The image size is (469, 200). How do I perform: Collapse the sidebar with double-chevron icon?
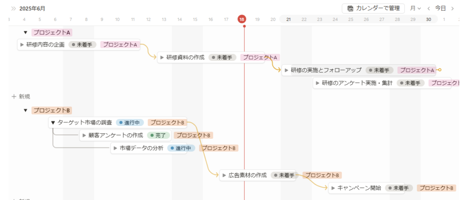click(x=13, y=9)
